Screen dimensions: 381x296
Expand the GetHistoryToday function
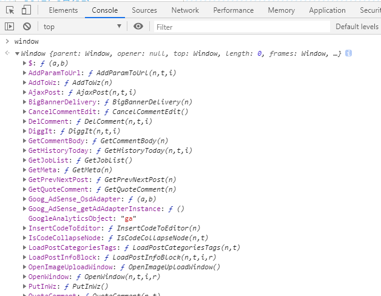click(x=24, y=150)
